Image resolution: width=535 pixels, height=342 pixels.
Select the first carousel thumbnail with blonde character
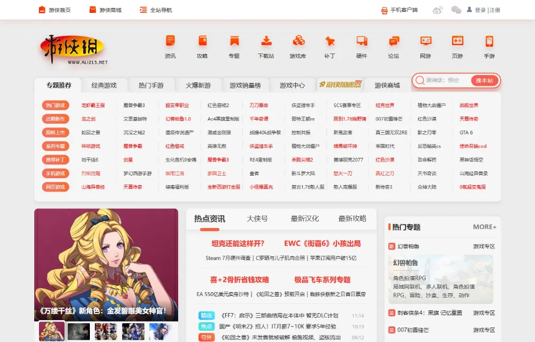point(51,331)
